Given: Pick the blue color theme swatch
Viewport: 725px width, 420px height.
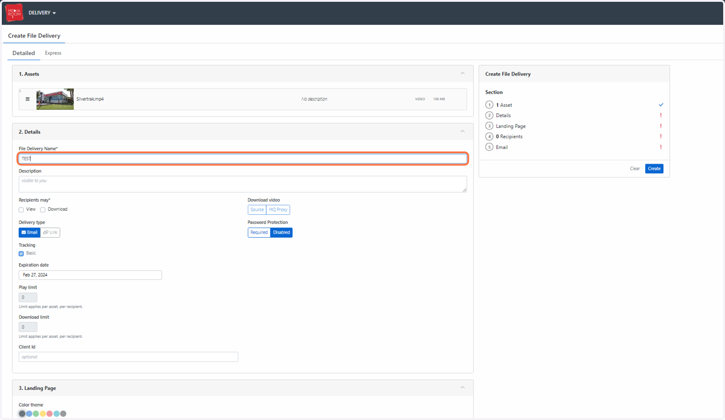Looking at the screenshot, I should (29, 414).
